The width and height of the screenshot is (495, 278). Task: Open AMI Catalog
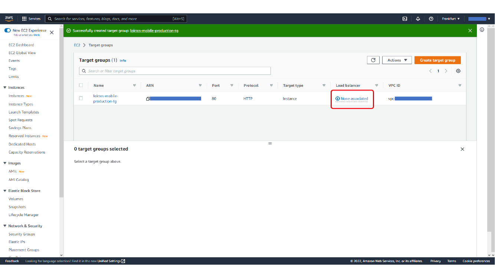(19, 180)
